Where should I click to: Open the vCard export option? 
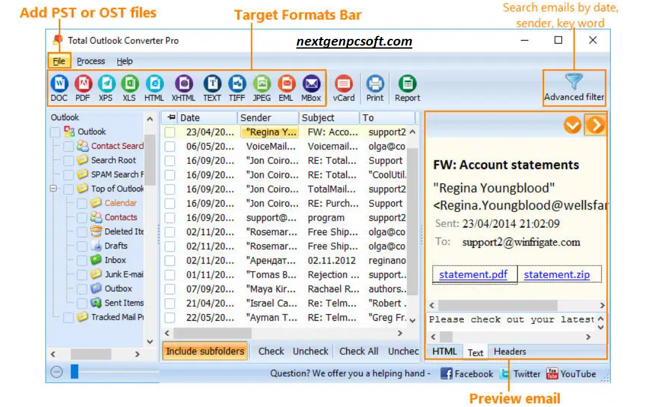tap(343, 86)
